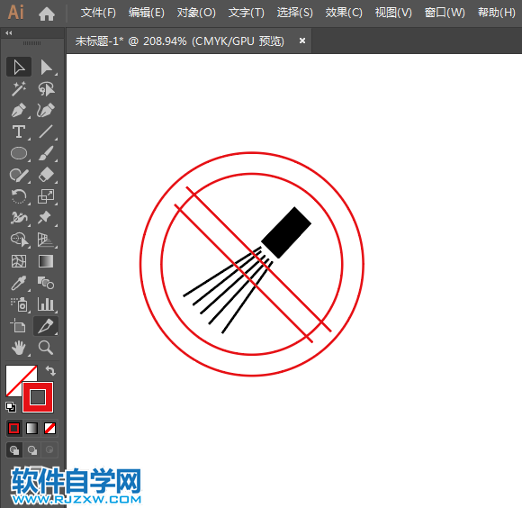Click the black rectangle shape on canvas

[286, 232]
